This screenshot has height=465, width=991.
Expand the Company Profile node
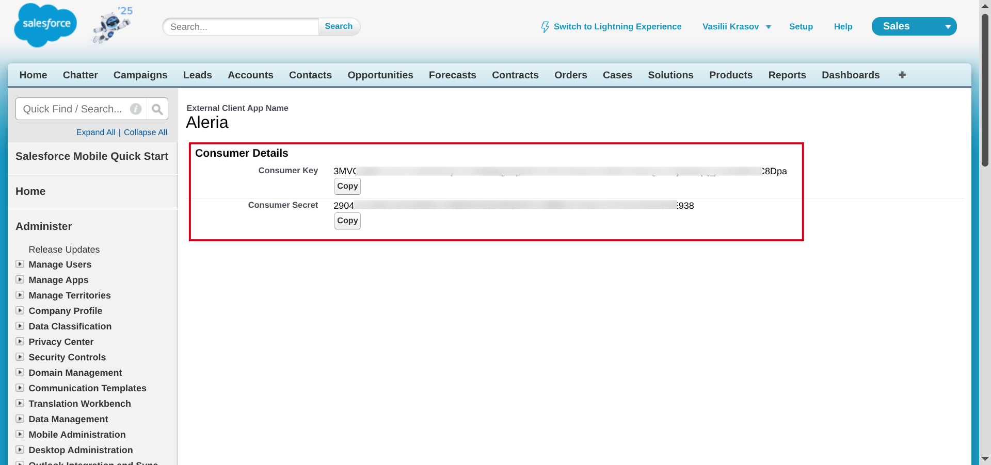point(20,310)
